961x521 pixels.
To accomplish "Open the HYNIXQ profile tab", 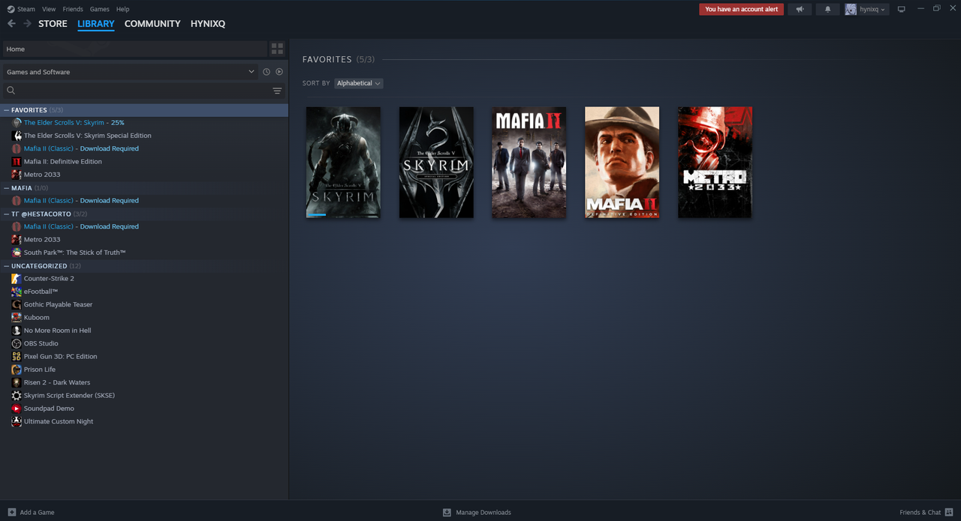I will point(208,24).
